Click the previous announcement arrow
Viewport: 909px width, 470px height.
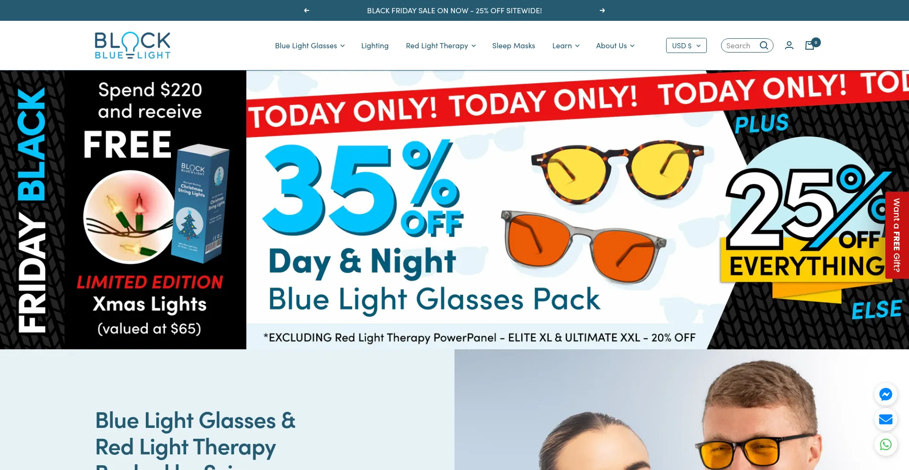(x=307, y=10)
